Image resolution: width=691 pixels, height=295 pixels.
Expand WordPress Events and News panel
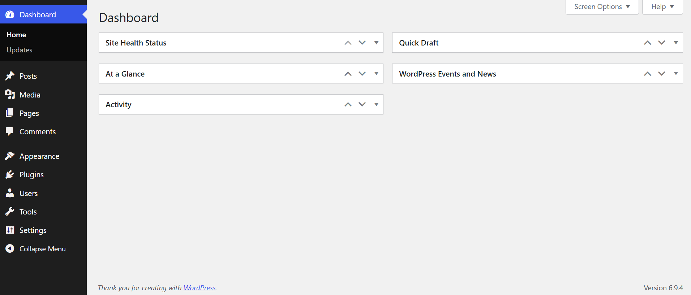[x=676, y=74]
